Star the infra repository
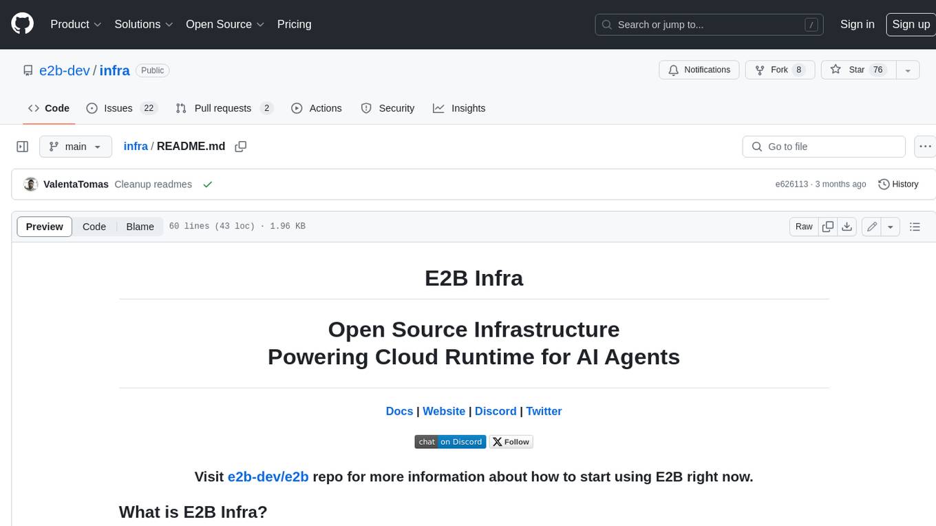 click(858, 70)
